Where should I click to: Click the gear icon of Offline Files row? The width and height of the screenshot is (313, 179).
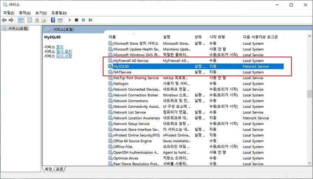110,146
